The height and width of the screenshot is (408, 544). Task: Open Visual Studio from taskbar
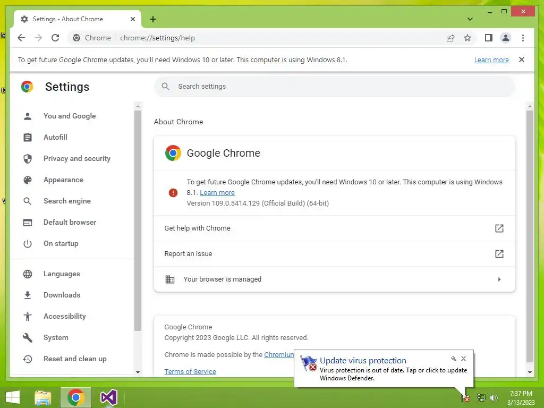[108, 397]
